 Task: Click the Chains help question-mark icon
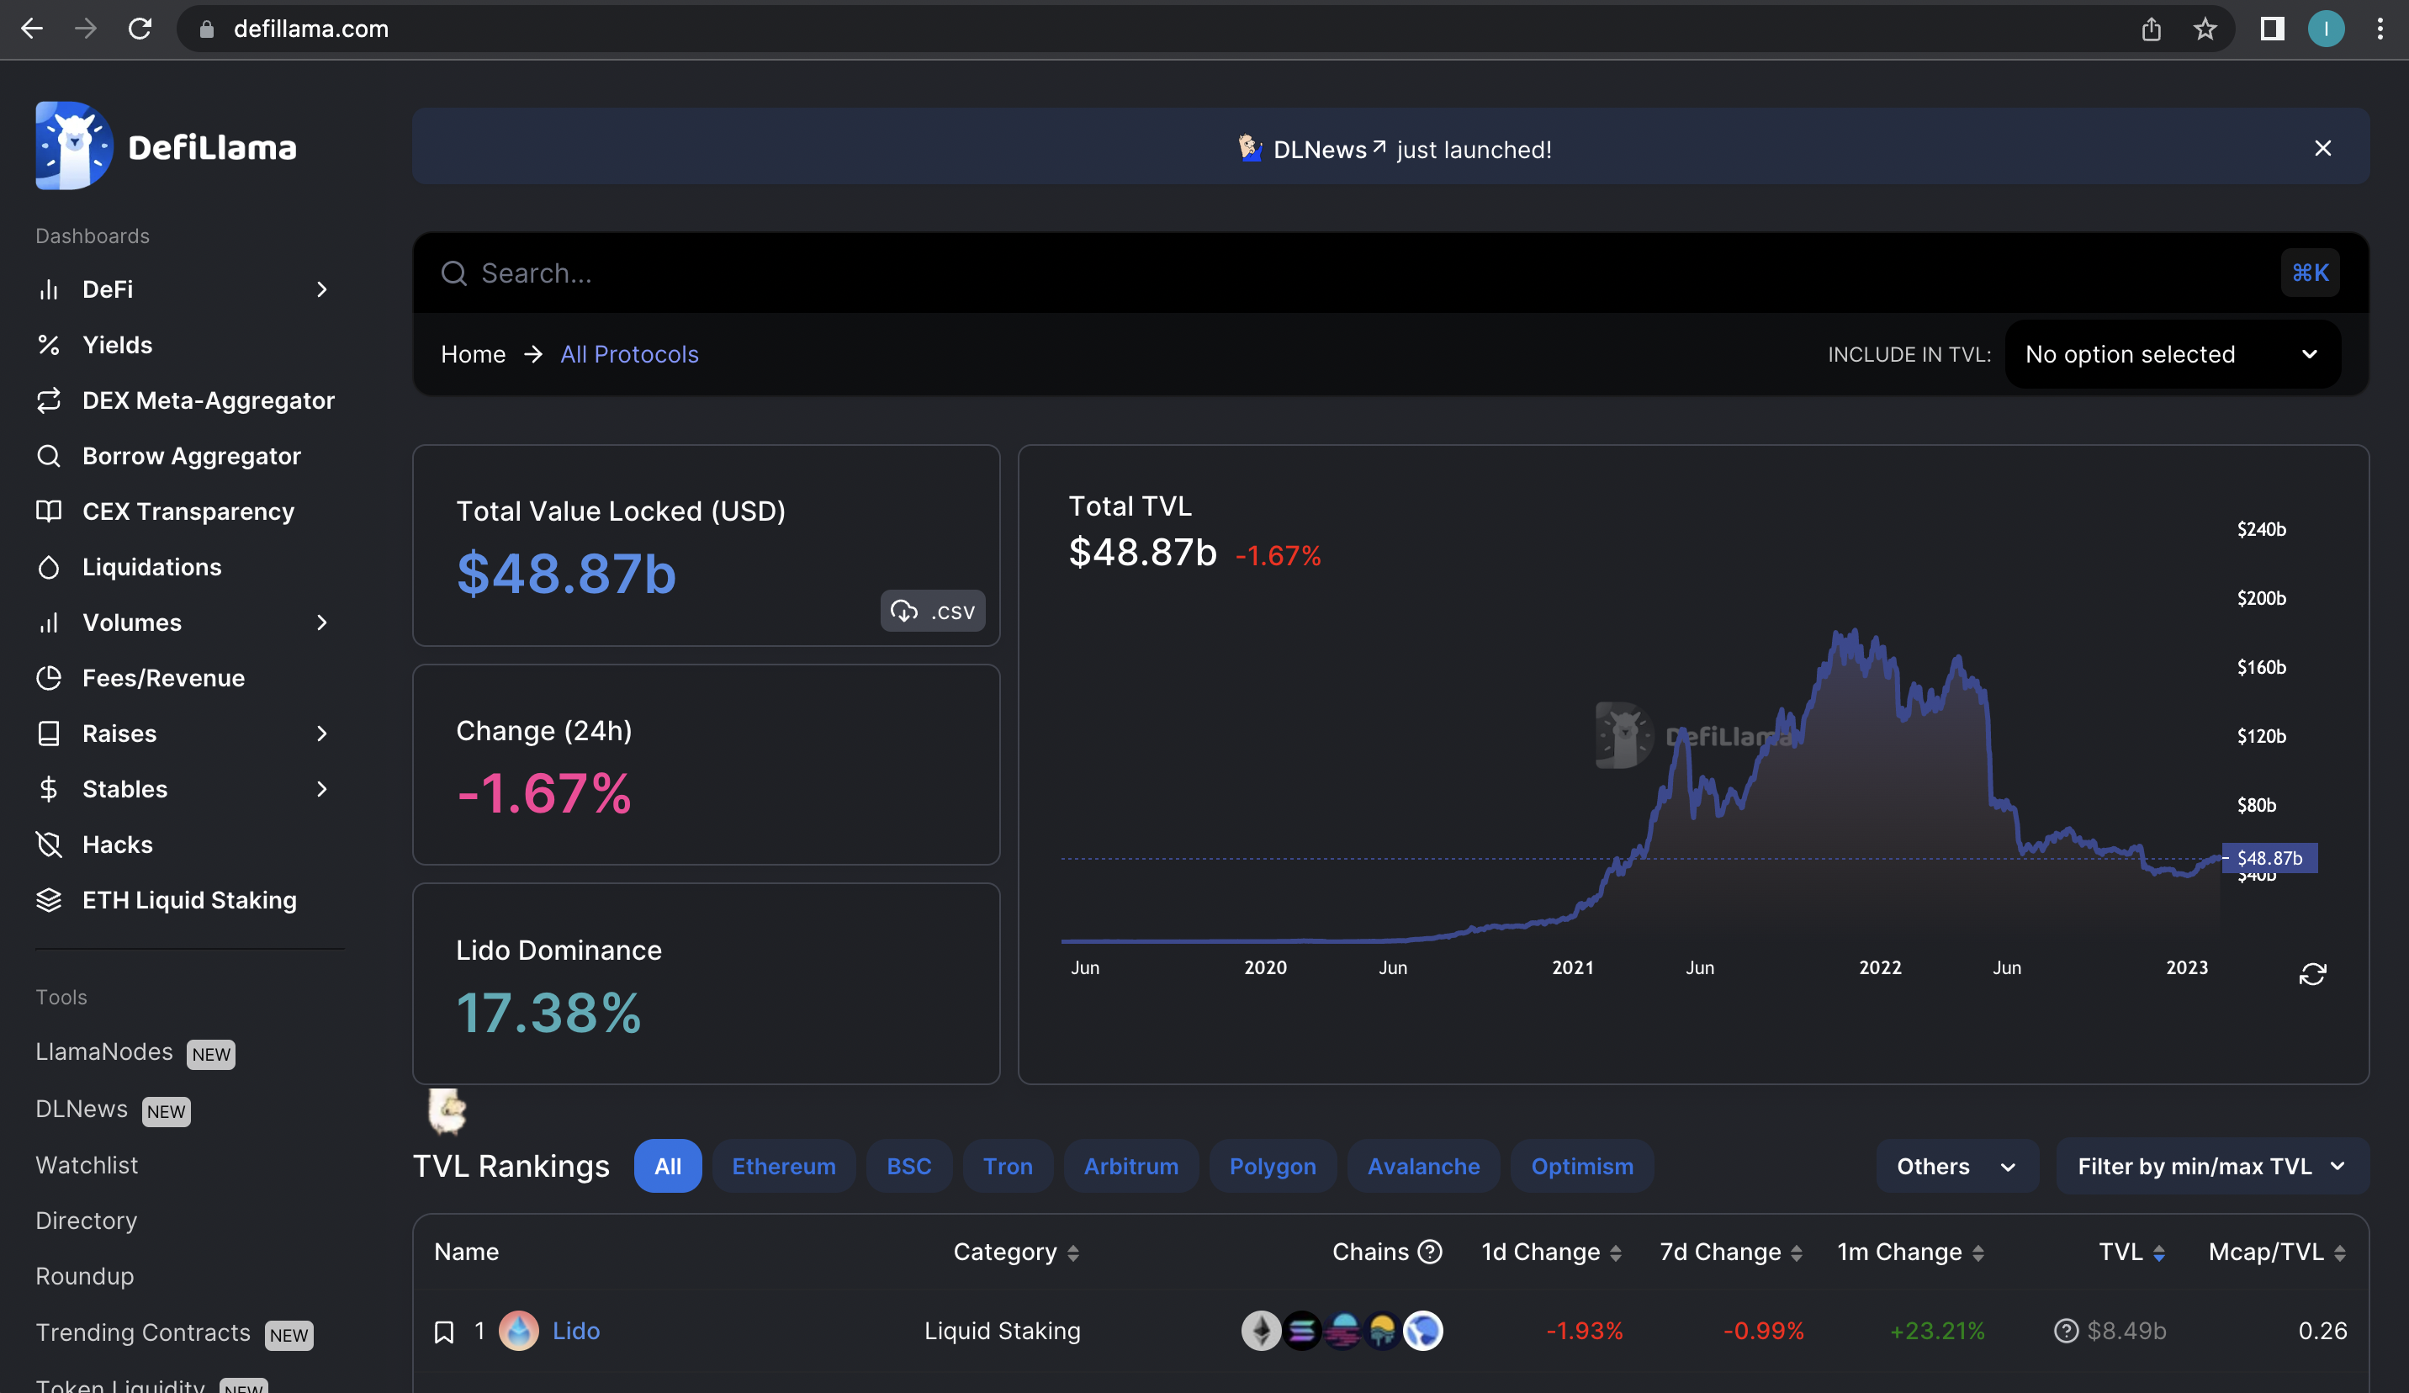click(1430, 1252)
